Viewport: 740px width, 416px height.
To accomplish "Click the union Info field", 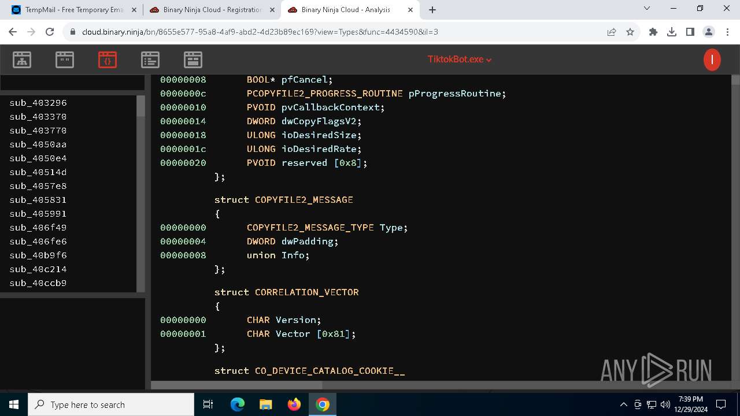I will pos(278,255).
